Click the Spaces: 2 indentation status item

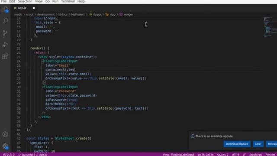(222, 155)
